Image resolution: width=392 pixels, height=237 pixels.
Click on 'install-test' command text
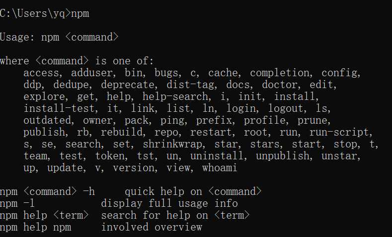click(x=59, y=108)
